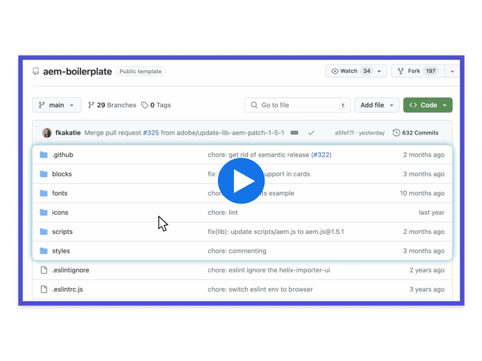Viewport: 482px width, 361px height.
Task: Click the fonts folder icon
Action: [x=44, y=193]
